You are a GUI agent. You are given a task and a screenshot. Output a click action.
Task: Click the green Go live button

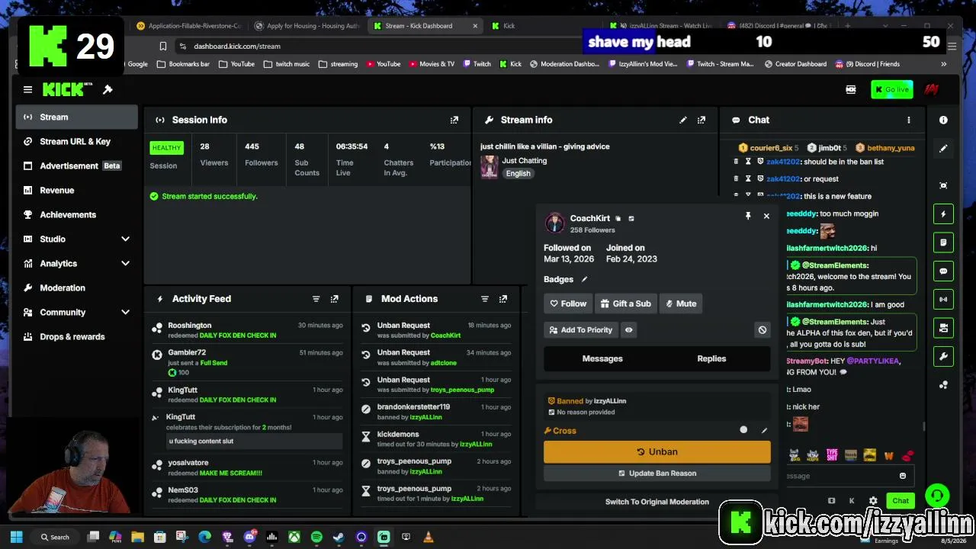coord(891,90)
